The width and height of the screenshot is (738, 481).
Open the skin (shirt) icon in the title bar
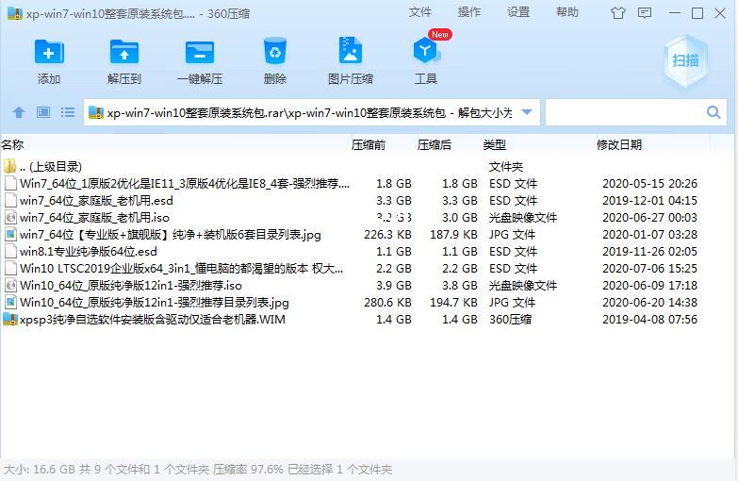pos(618,12)
